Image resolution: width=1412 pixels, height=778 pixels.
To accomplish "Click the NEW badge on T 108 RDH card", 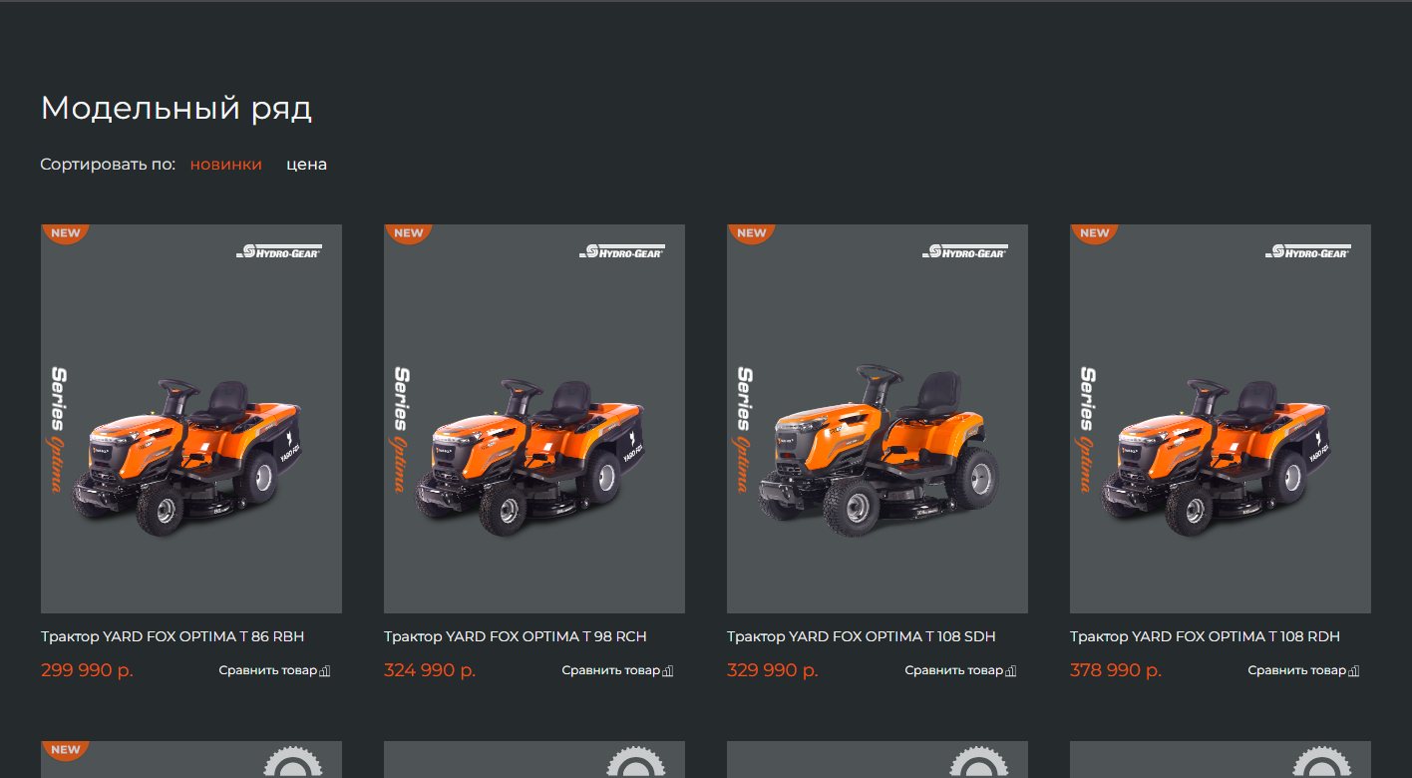I will [1095, 233].
